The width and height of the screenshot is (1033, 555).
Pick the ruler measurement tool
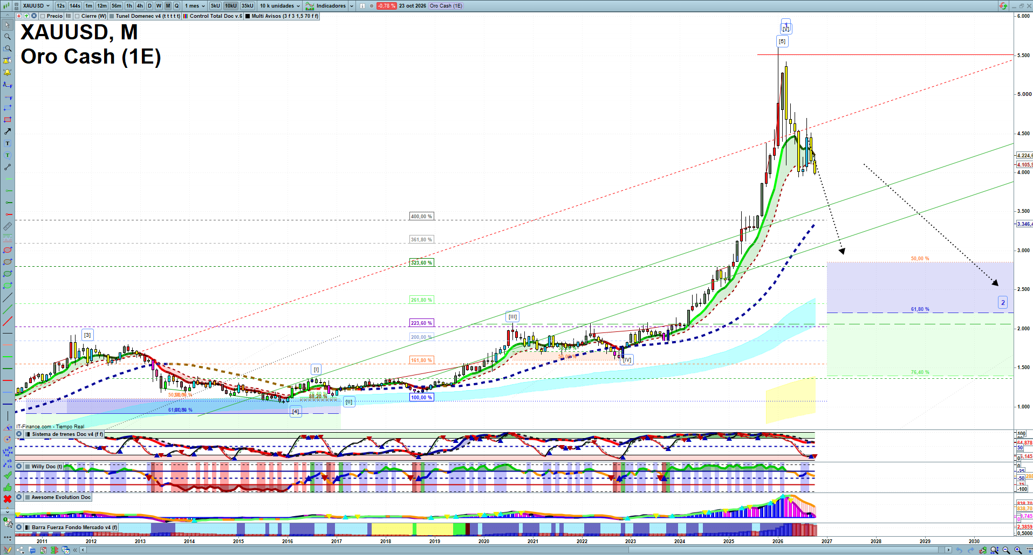pyautogui.click(x=8, y=226)
